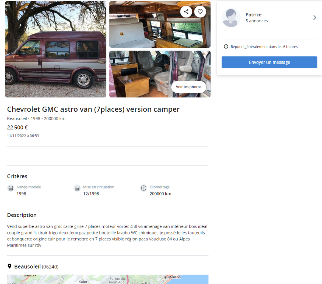Toggle the heart favorite icon

pos(200,12)
